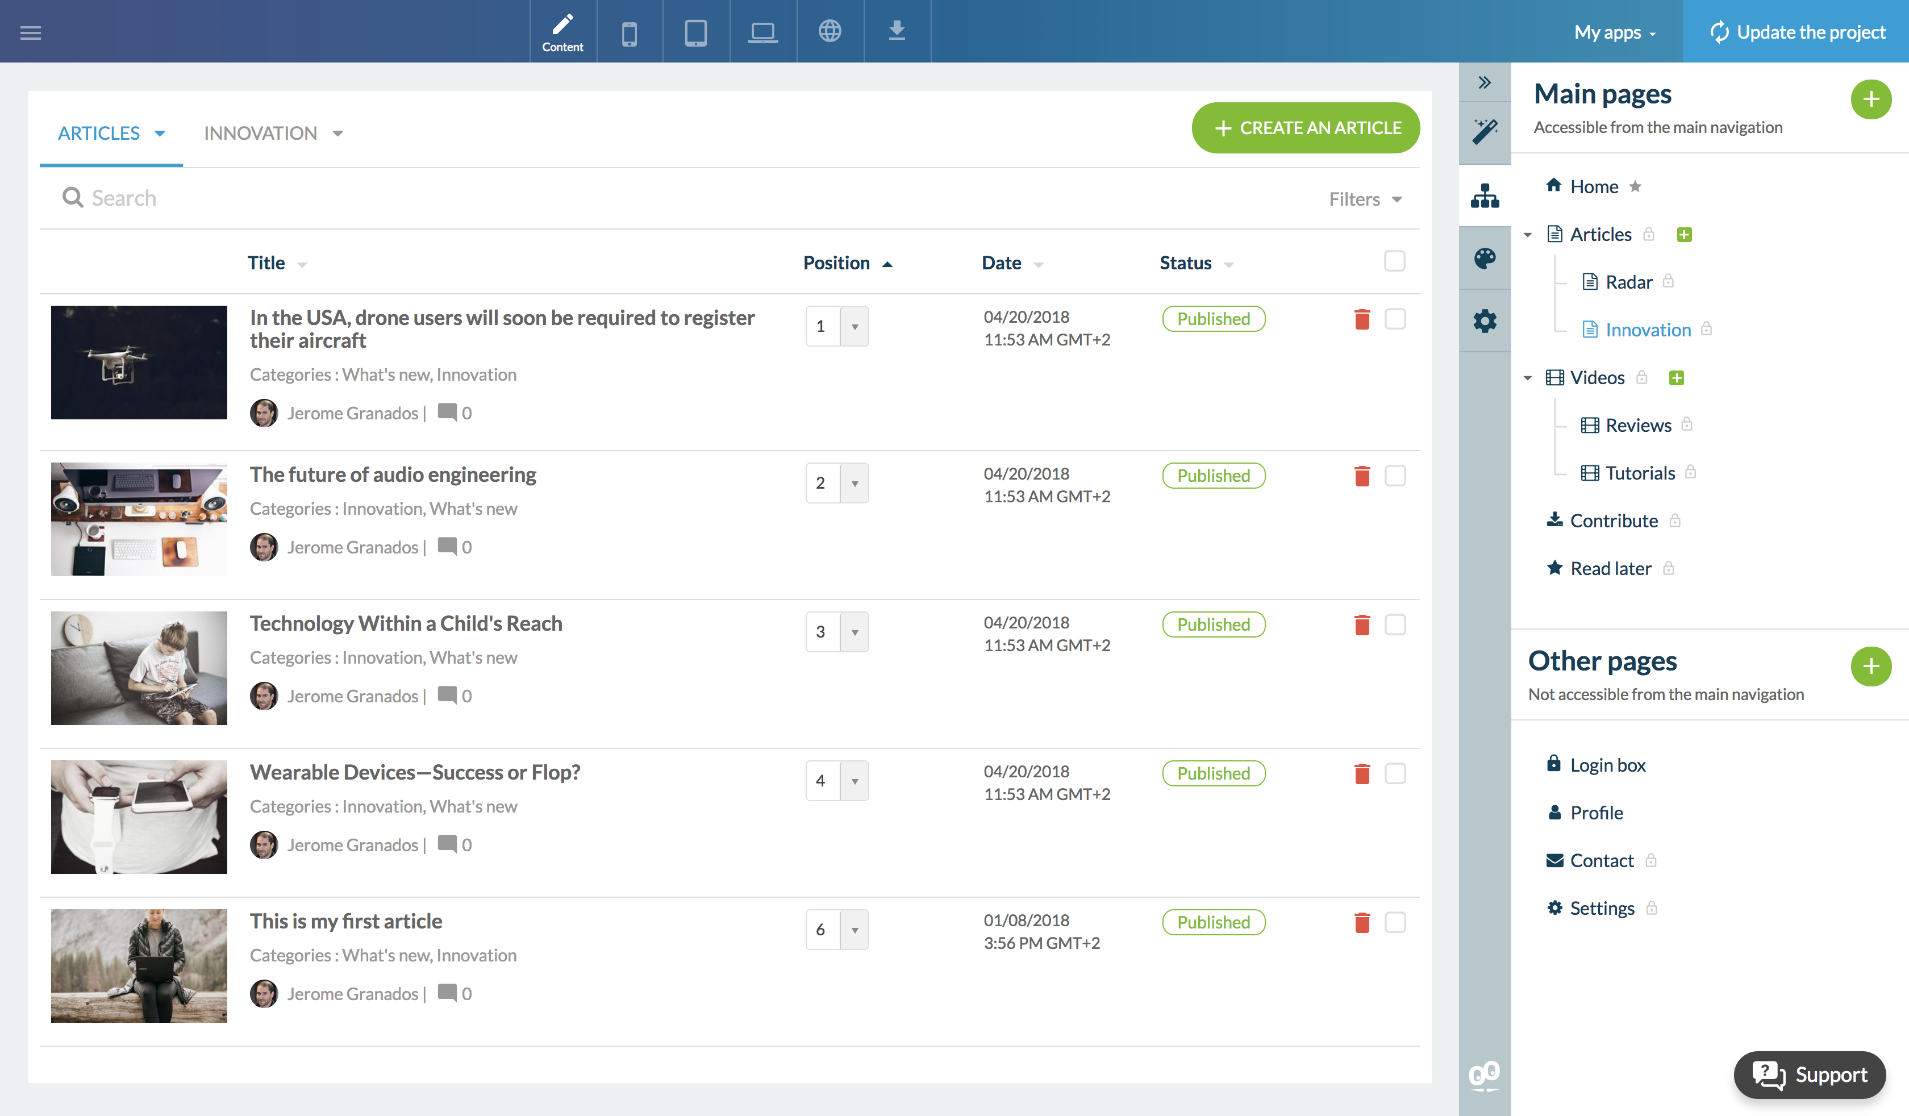Screen dimensions: 1909x1116
Task: Open the magic wand design tool
Action: 1484,132
